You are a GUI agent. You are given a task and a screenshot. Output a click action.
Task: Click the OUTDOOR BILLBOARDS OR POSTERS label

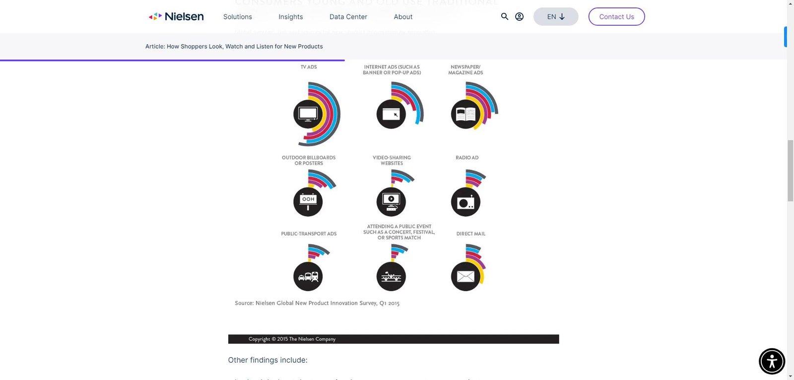309,161
